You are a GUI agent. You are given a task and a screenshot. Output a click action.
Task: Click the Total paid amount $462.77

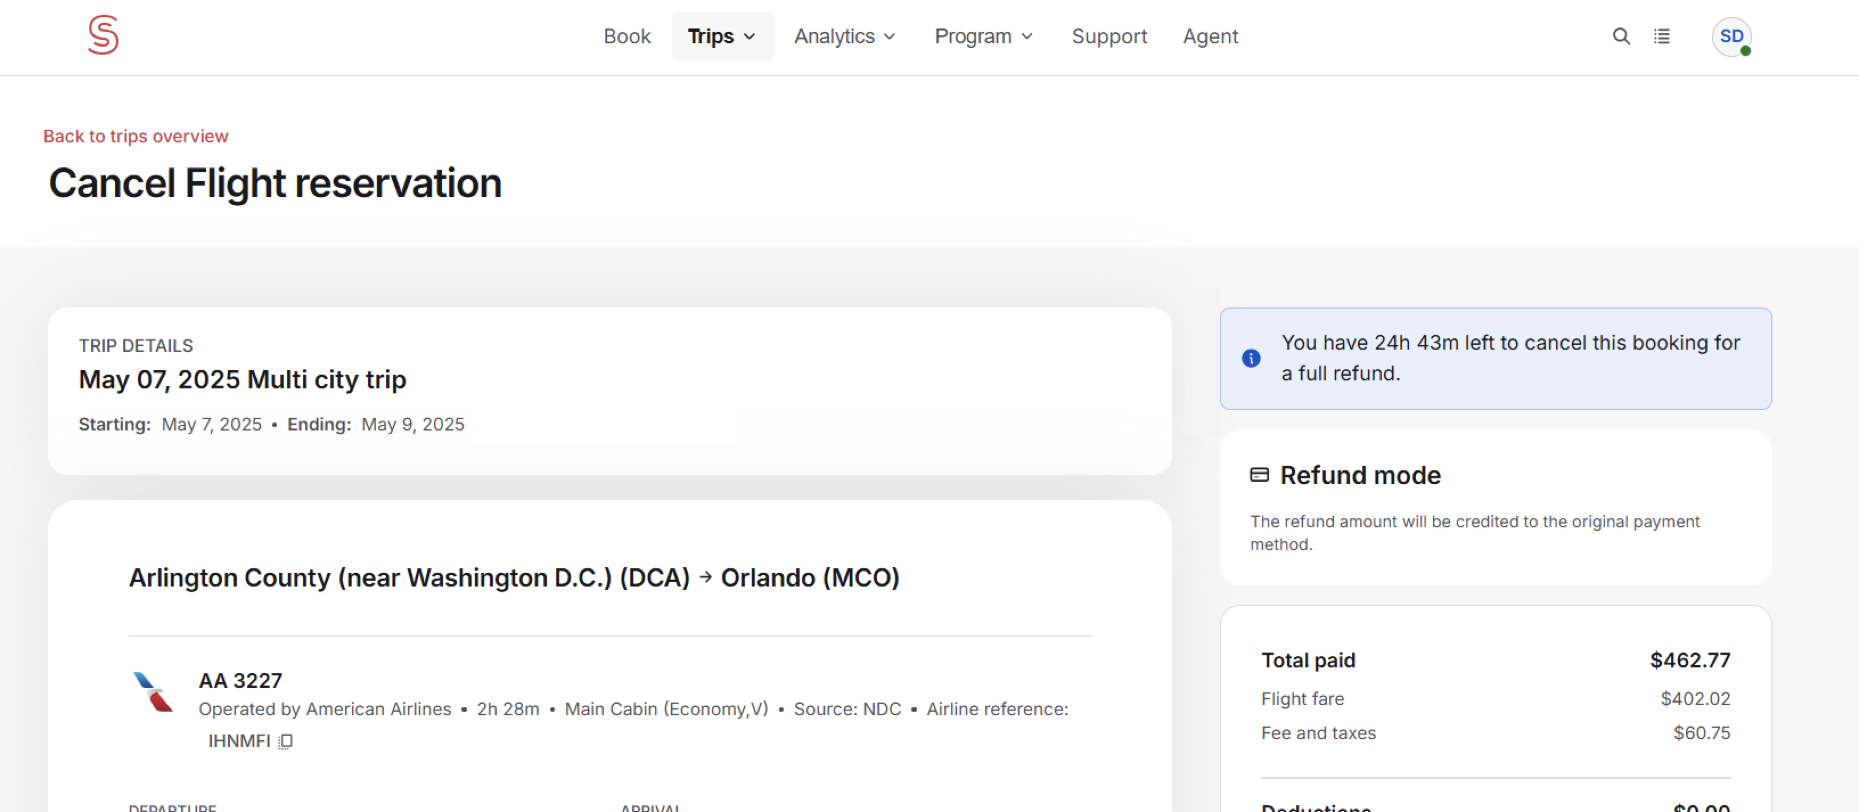pos(1689,661)
